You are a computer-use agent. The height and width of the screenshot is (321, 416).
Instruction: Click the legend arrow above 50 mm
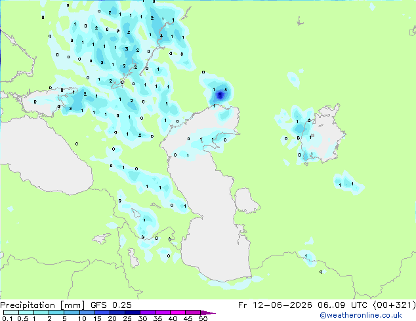208,312
